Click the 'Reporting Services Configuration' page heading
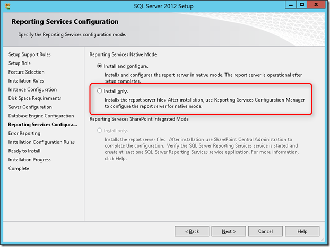The height and width of the screenshot is (247, 330). click(65, 22)
